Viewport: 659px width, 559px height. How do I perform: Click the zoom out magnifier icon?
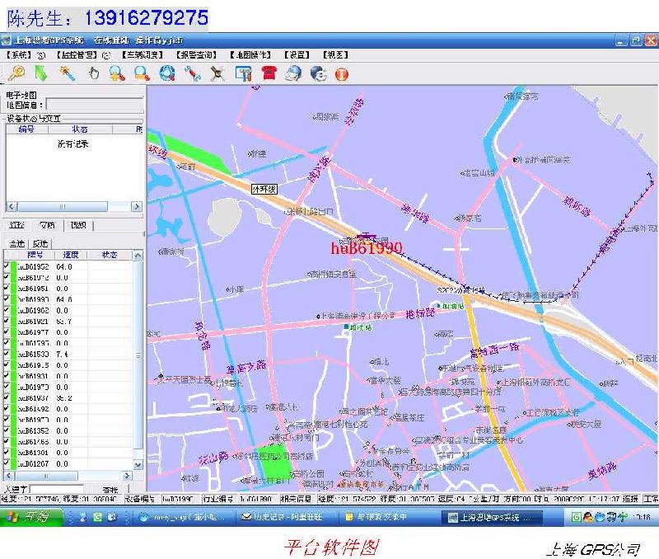(x=142, y=73)
